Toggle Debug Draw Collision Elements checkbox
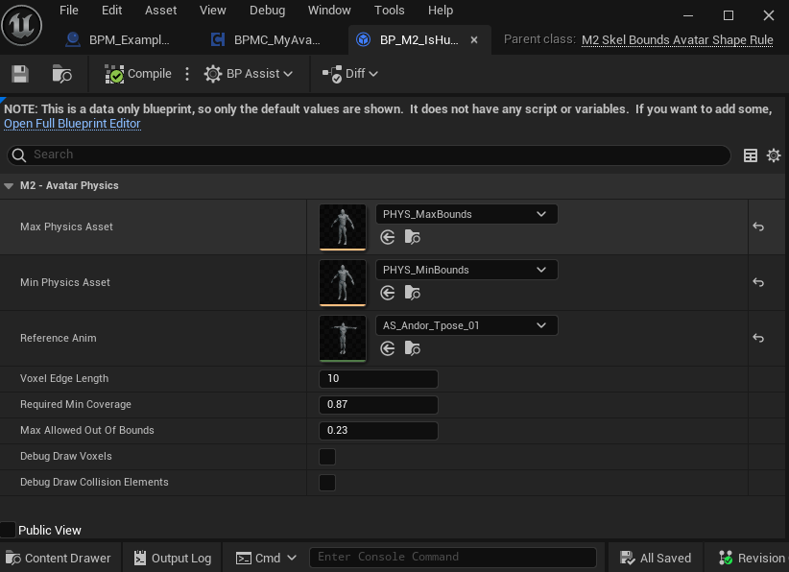 (327, 483)
